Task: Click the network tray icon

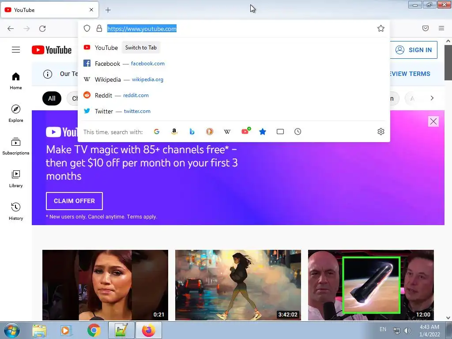Action: 397,331
